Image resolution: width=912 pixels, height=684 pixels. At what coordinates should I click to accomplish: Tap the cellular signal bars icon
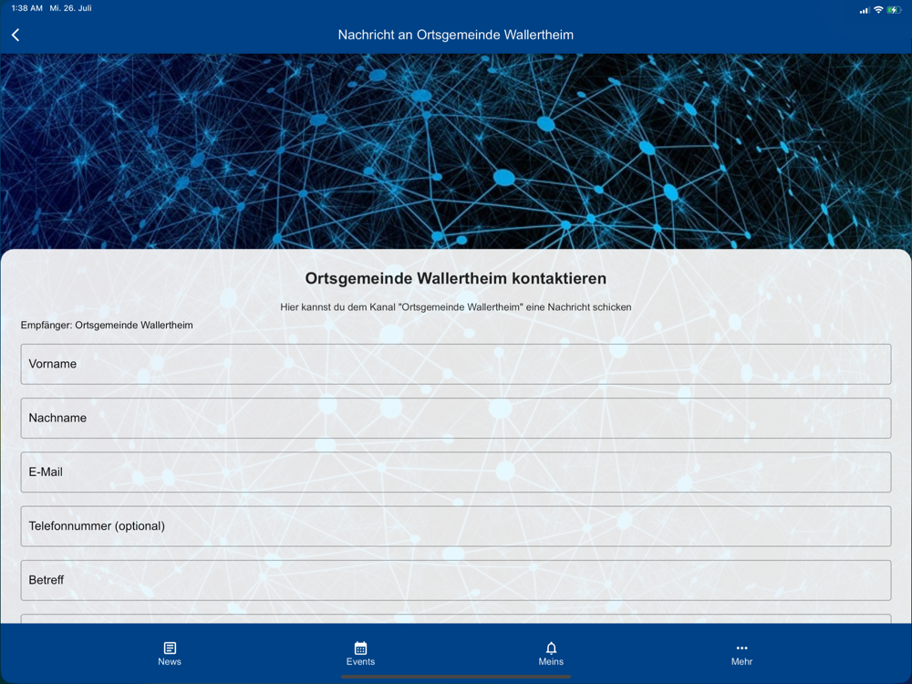(x=865, y=10)
